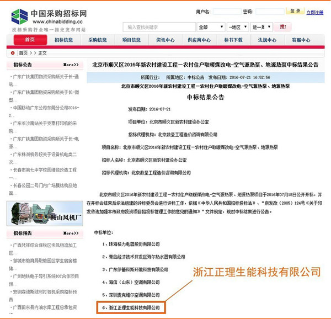Open the 标书下载 navigation item
Screen dimensions: 331x319
(233, 40)
